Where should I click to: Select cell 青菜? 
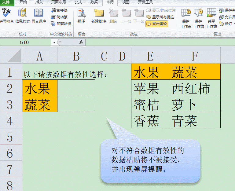point(195,120)
